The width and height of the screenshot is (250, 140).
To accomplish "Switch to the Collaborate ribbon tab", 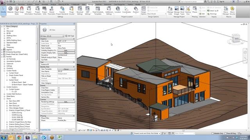I will pos(75,4).
